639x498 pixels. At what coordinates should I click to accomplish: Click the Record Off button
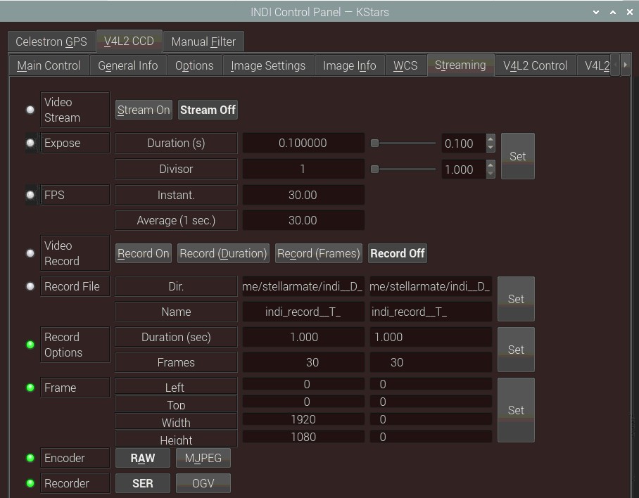click(x=398, y=253)
